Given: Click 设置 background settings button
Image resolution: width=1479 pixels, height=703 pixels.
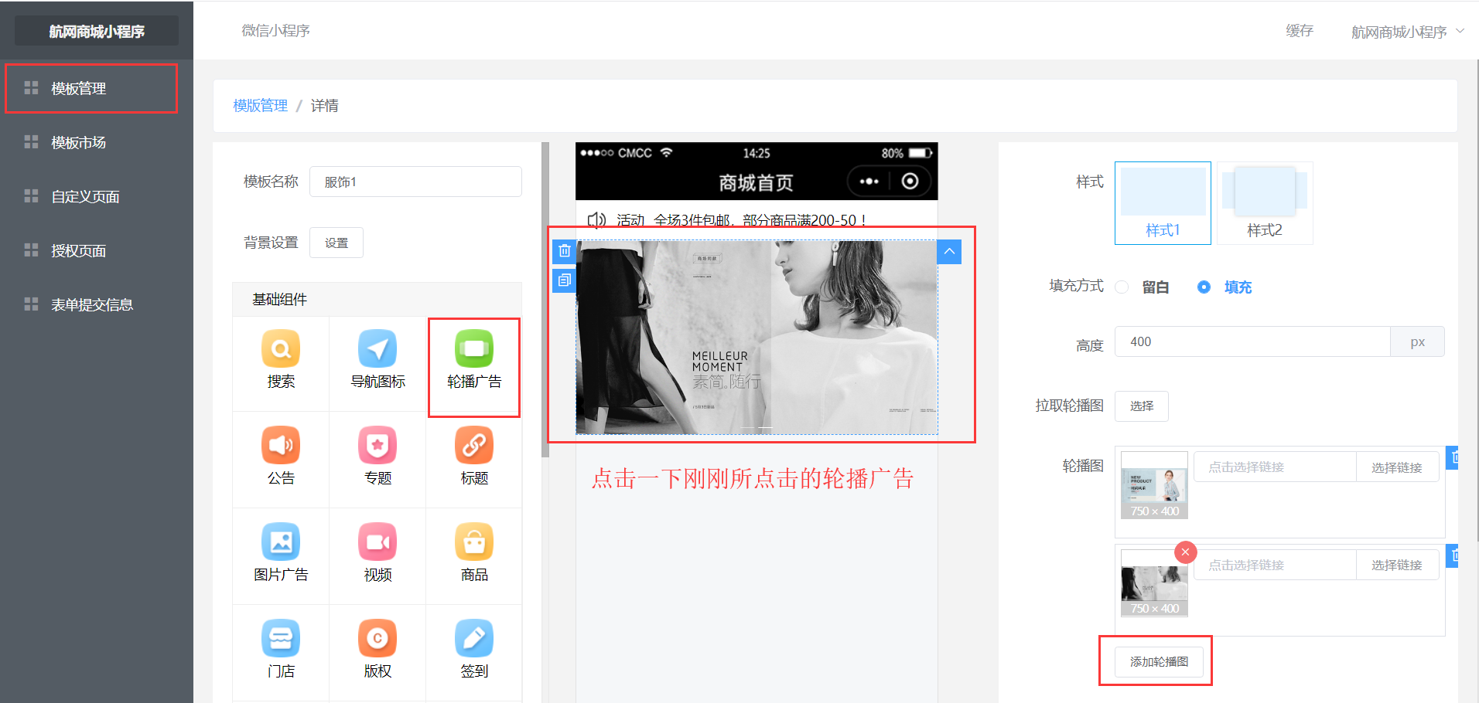Looking at the screenshot, I should coord(336,243).
